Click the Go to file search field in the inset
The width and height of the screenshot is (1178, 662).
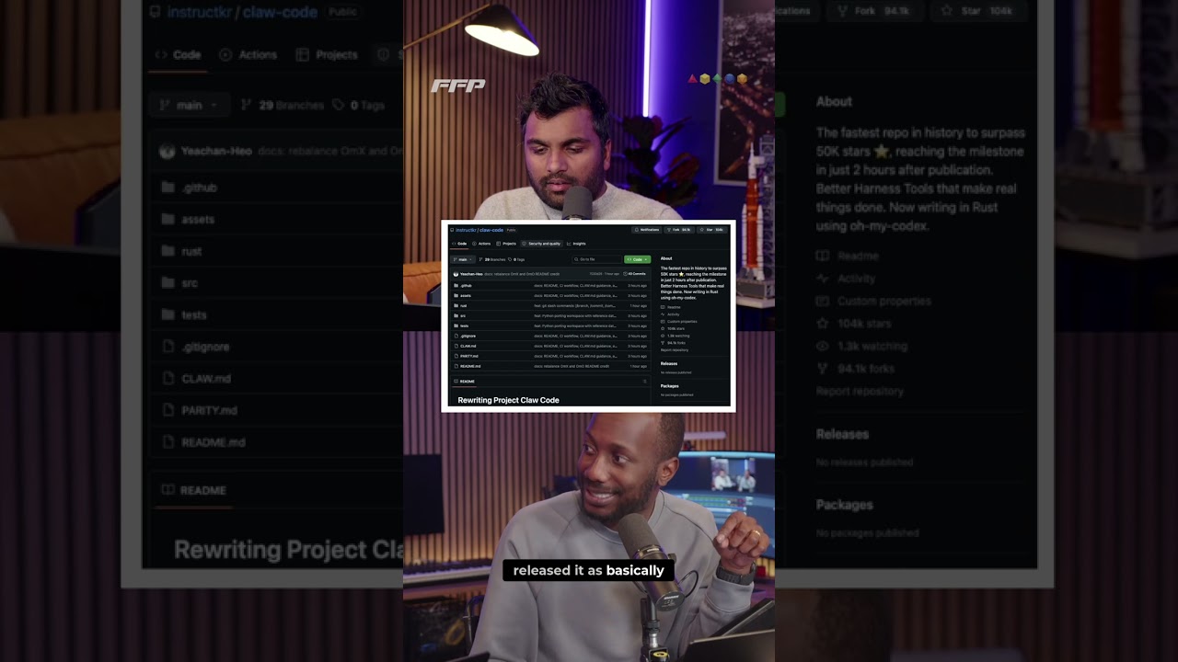coord(596,259)
